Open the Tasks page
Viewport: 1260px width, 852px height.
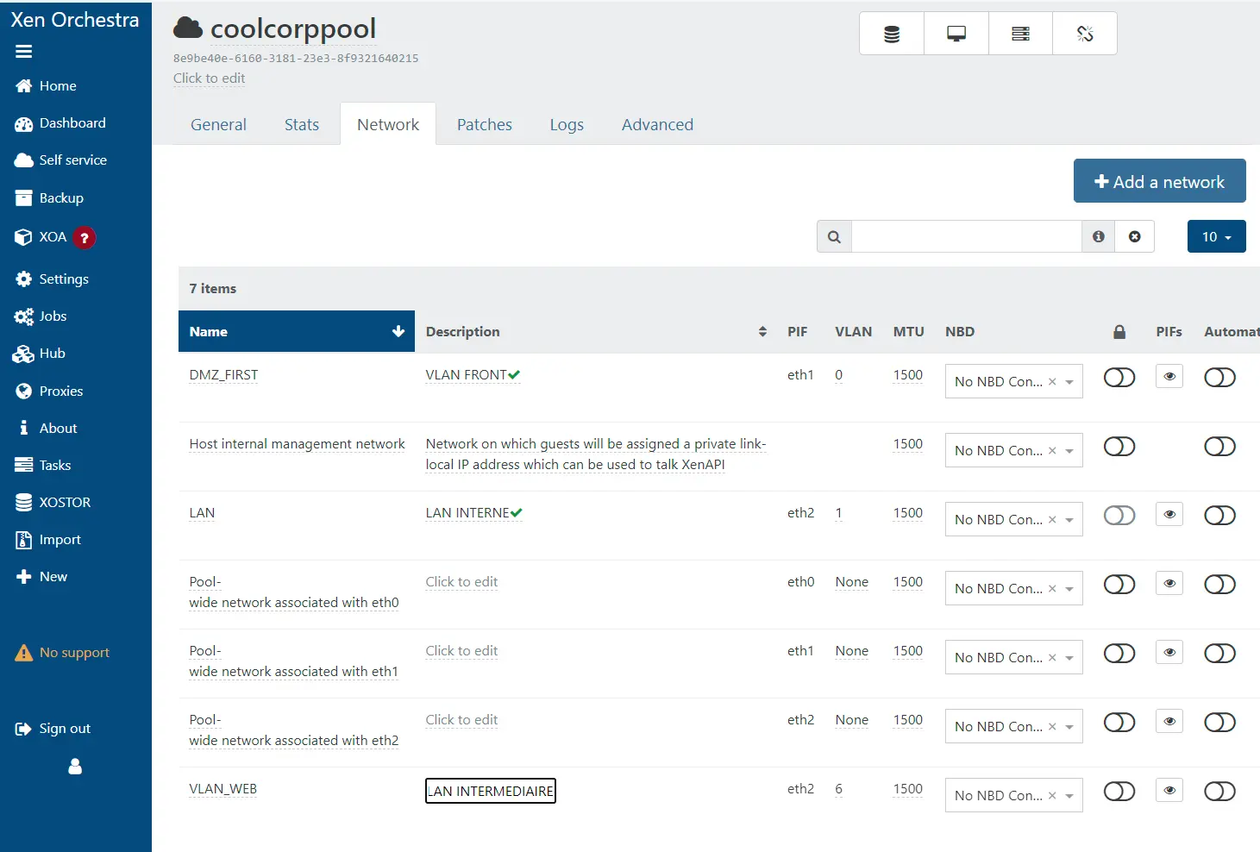coord(44,466)
